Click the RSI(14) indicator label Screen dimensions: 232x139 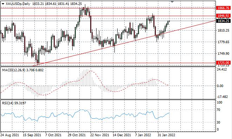(8, 103)
